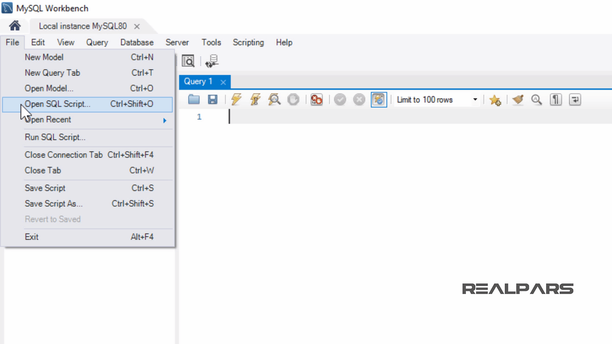Select the add snippet star icon
612x344 pixels.
click(495, 100)
